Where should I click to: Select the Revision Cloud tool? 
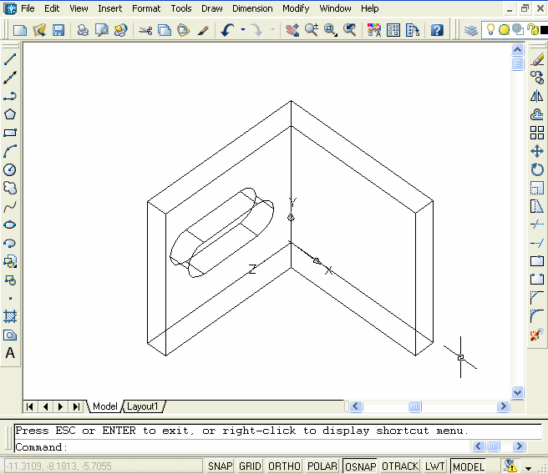10,188
